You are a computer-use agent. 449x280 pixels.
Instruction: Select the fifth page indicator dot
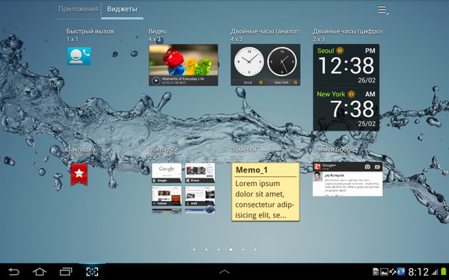point(243,249)
